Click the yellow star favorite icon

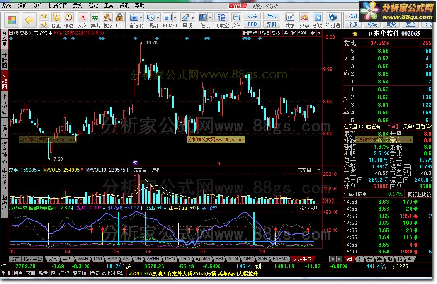pos(355,34)
